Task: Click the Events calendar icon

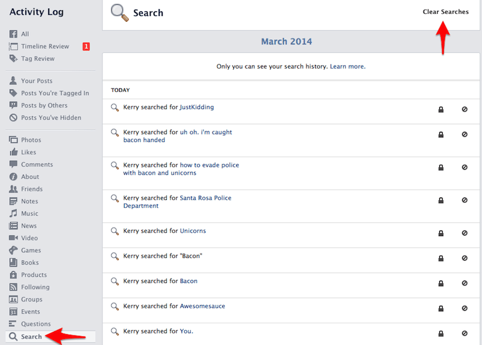Action: [x=13, y=311]
